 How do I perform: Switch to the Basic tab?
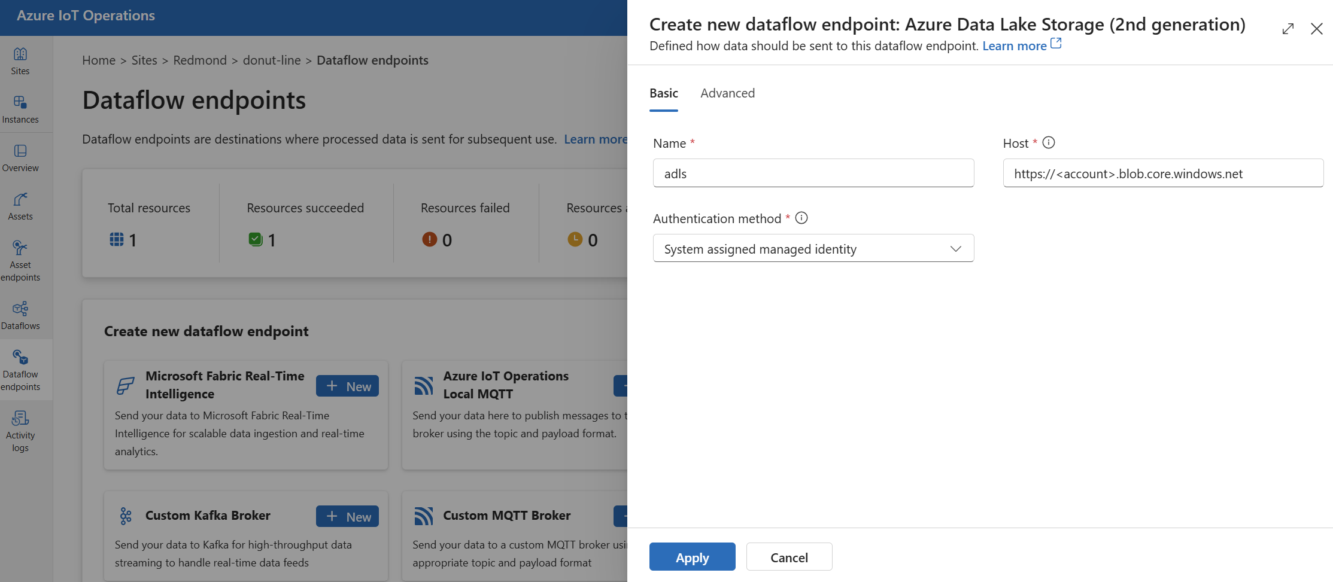[664, 93]
